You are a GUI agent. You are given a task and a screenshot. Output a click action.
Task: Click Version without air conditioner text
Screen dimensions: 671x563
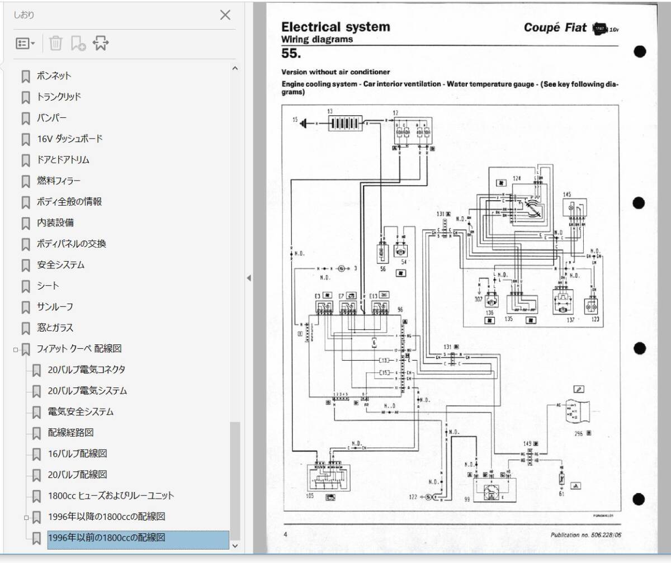pyautogui.click(x=335, y=72)
